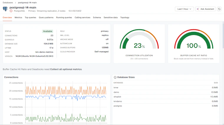Click the refresh icon button
Image resolution: width=224 pixels, height=125 pixels.
(x=219, y=9)
